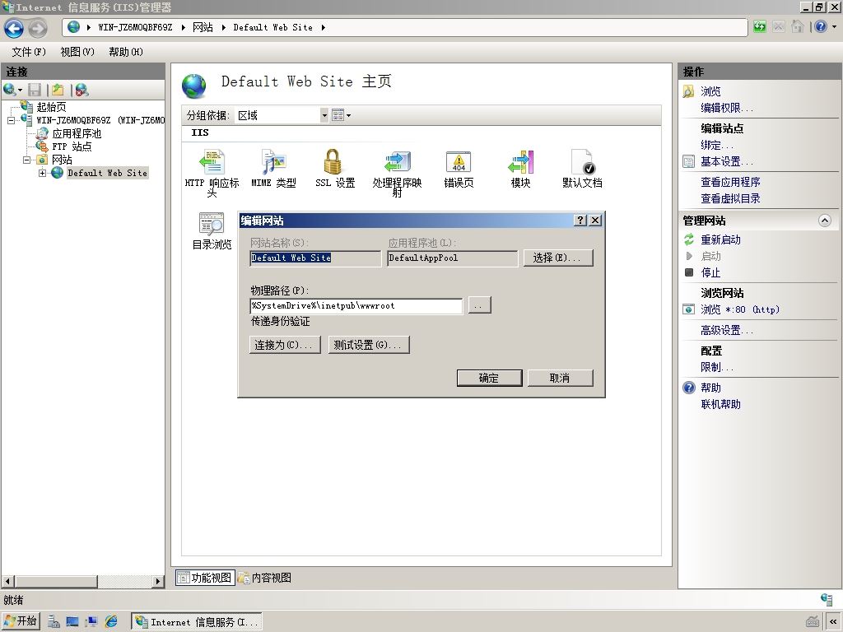Screen dimensions: 843x632
Task: Click the 取消 button in 编辑网站 dialog
Action: tap(560, 378)
